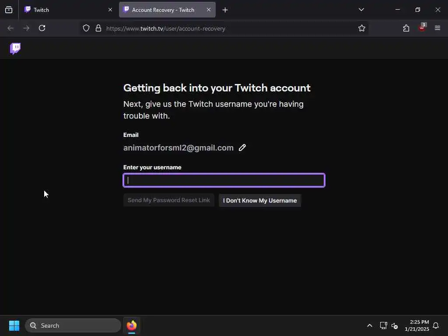Screen dimensions: 448x336
Task: Expand the list all tabs chevron
Action: point(361,10)
